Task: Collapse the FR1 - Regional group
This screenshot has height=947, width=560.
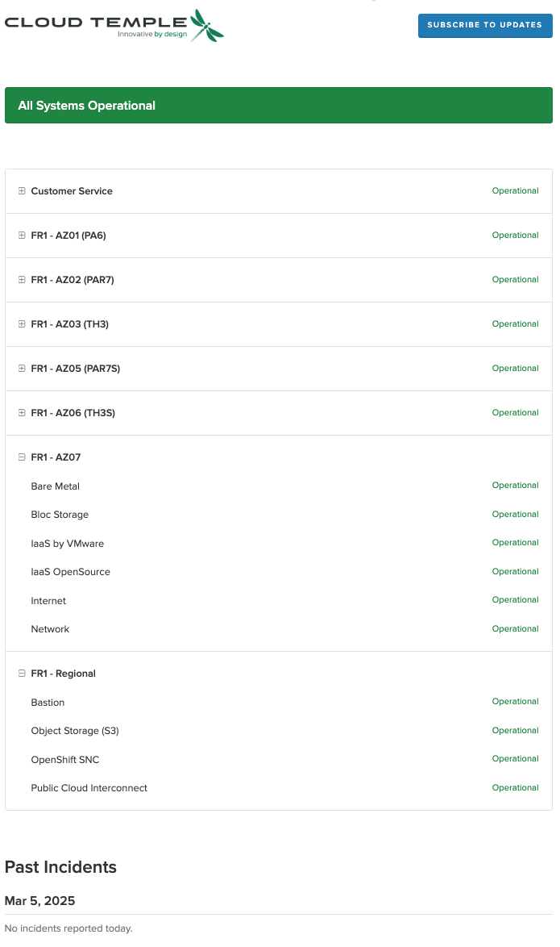Action: coord(22,674)
